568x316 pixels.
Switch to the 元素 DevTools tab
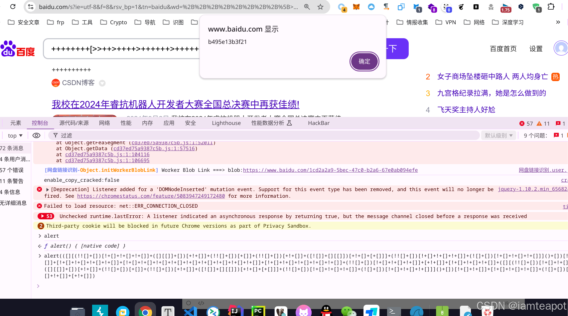point(16,123)
